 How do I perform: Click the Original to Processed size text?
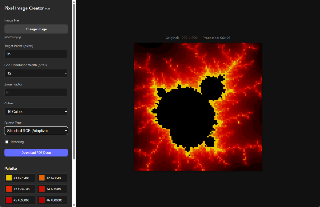198,38
